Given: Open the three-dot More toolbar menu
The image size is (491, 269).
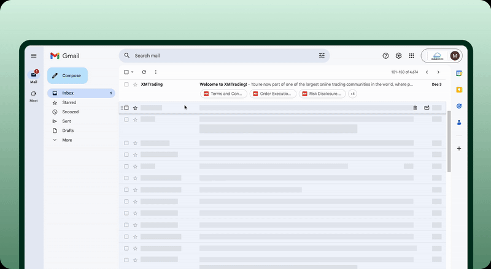Looking at the screenshot, I should pos(156,72).
